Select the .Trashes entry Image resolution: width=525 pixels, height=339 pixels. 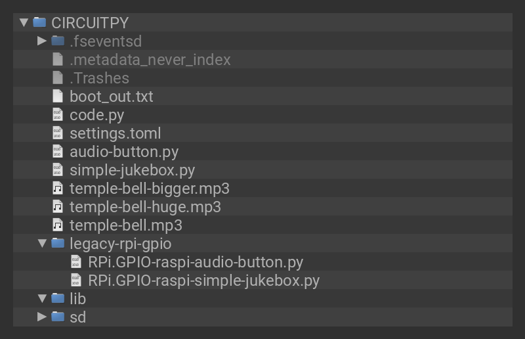point(99,78)
